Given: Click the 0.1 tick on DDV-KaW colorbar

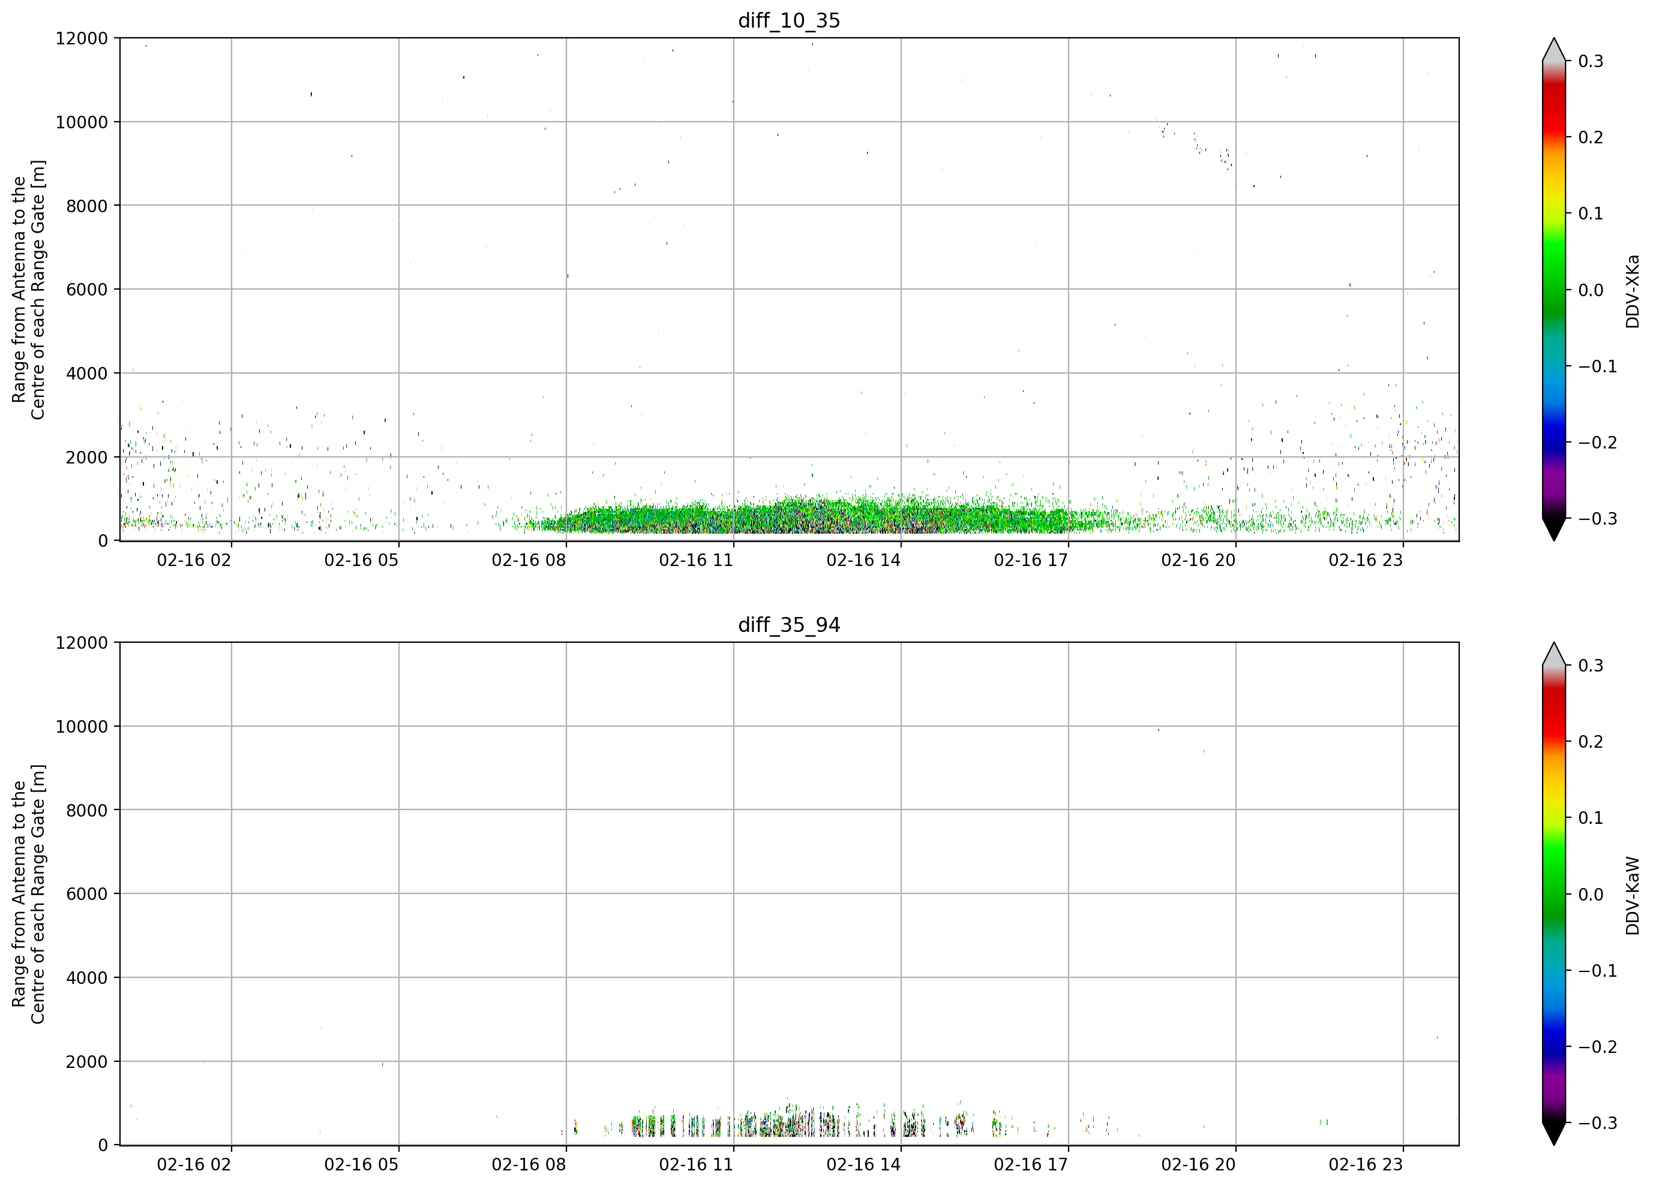Looking at the screenshot, I should pyautogui.click(x=1591, y=818).
